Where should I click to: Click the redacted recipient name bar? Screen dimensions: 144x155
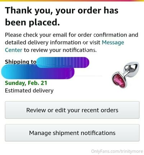pos(63,62)
